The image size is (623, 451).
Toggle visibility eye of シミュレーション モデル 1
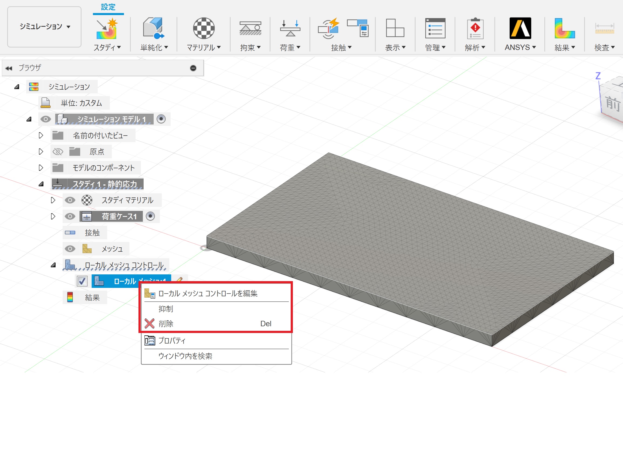(x=46, y=119)
